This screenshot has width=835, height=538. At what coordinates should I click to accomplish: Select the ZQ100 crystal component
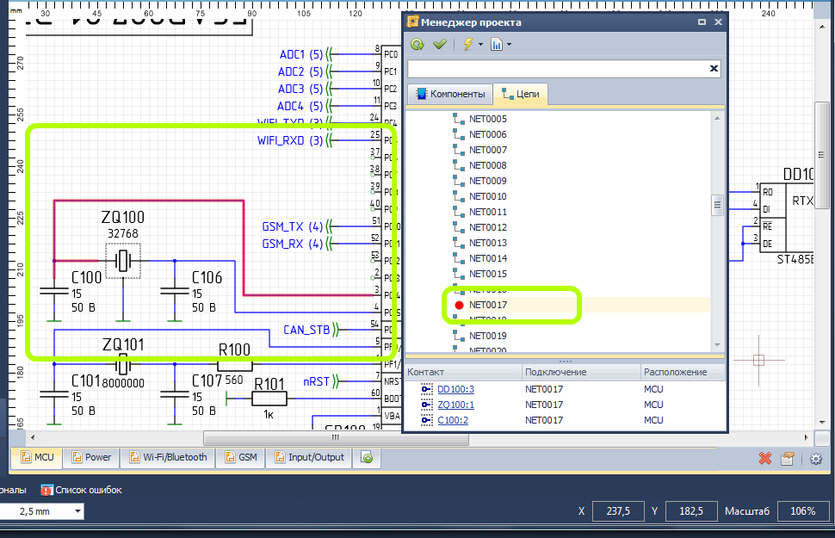pyautogui.click(x=123, y=261)
